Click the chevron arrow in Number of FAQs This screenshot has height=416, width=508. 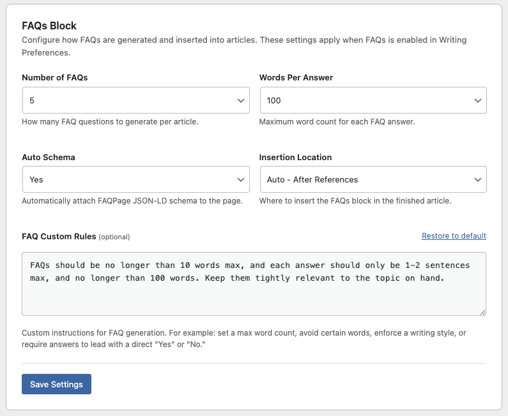[x=241, y=101]
